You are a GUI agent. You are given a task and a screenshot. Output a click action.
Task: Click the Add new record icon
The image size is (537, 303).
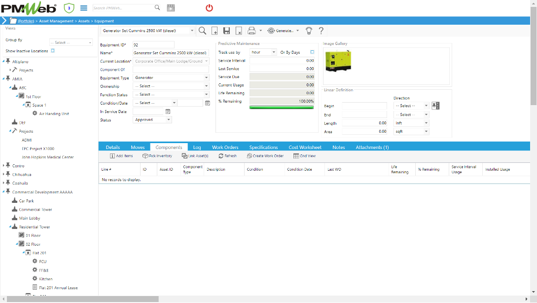tap(215, 31)
